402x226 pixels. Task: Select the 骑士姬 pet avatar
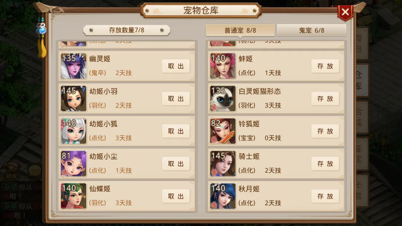pyautogui.click(x=223, y=164)
